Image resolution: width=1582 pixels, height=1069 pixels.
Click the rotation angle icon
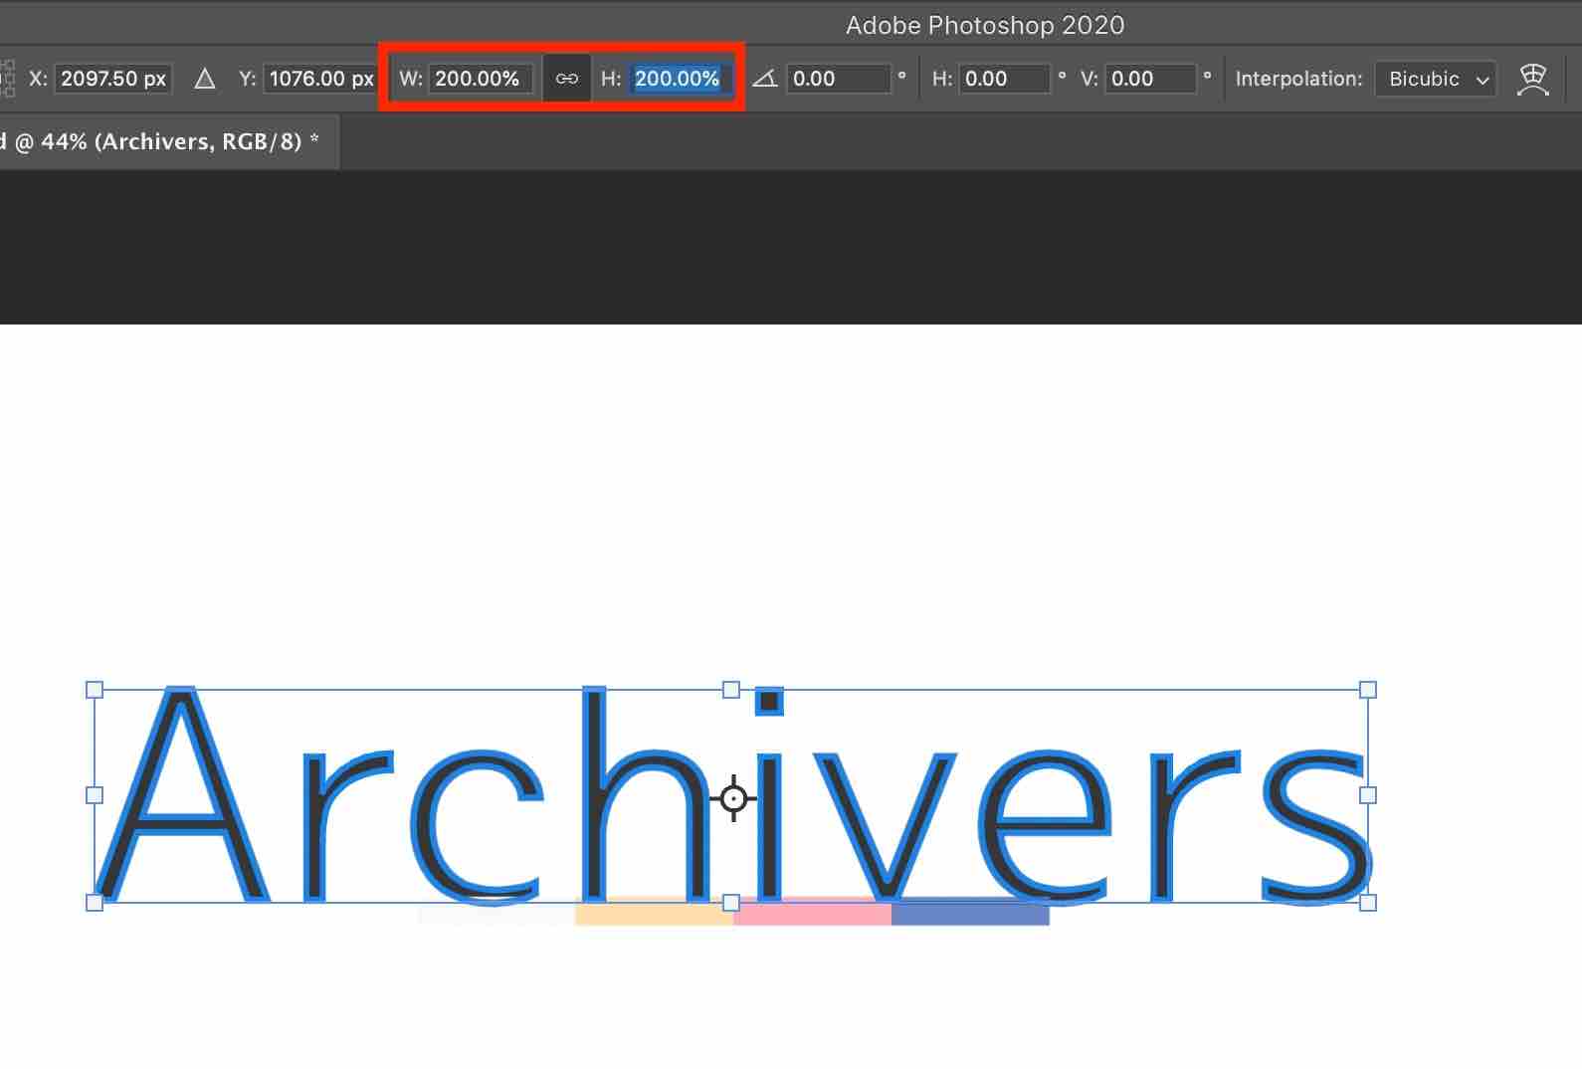(764, 79)
